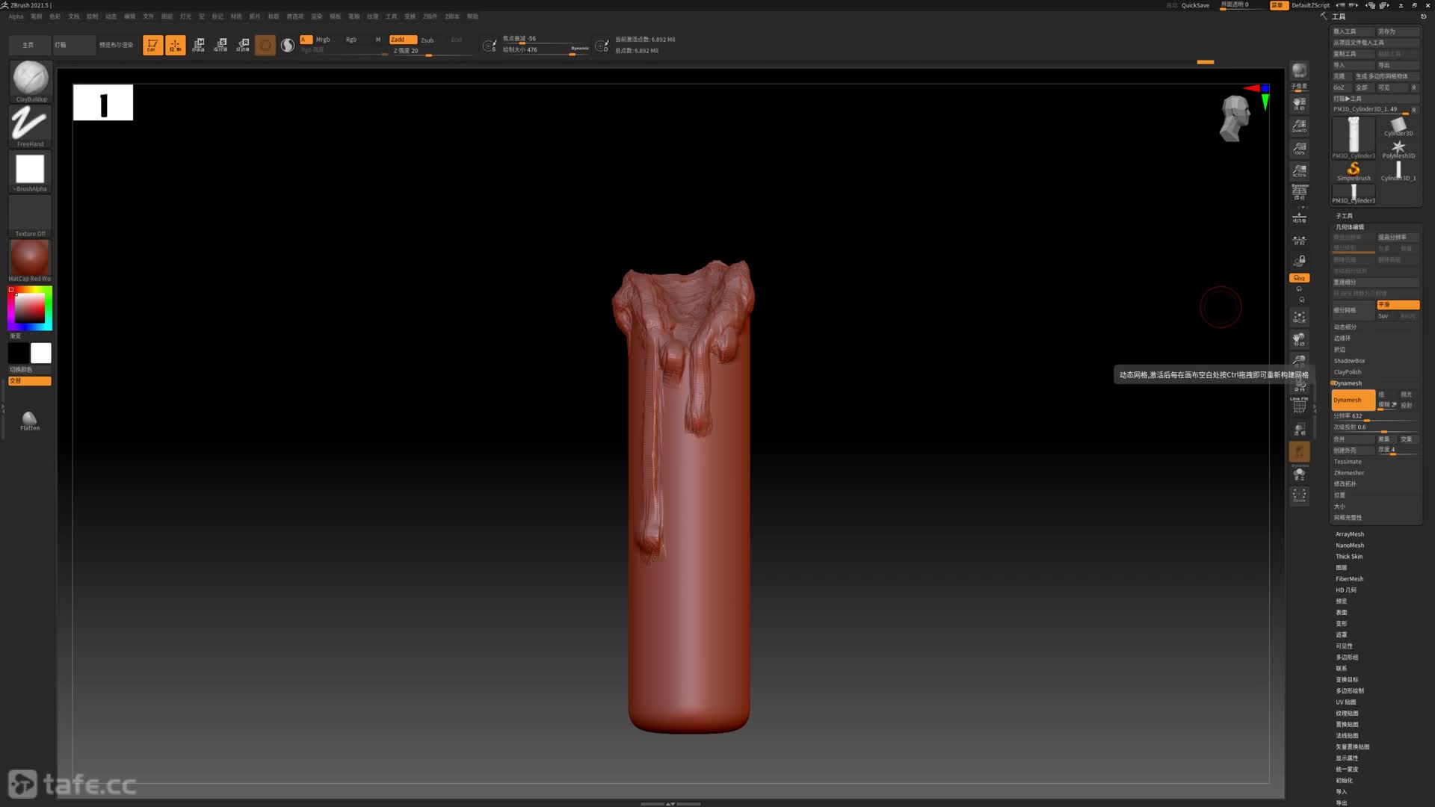Screen dimensions: 1435x807
Task: Open the MatCap Red Wax material picker
Action: tap(30, 261)
